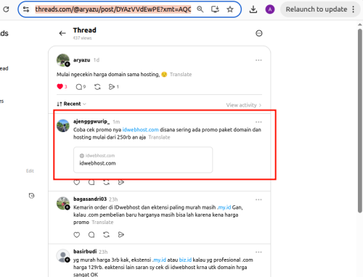Open the idwebhost.com link preview card
The width and height of the screenshot is (363, 277).
click(143, 160)
